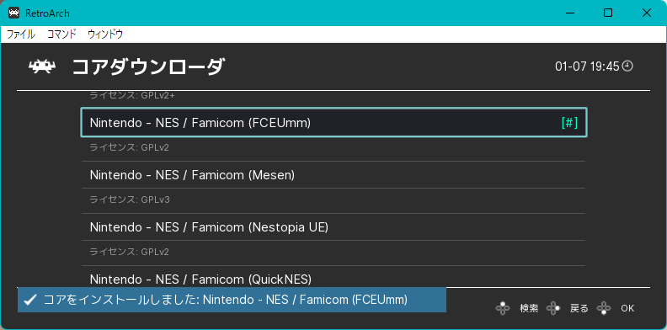Click the 検索 search label in footer
The width and height of the screenshot is (667, 330).
[x=529, y=308]
